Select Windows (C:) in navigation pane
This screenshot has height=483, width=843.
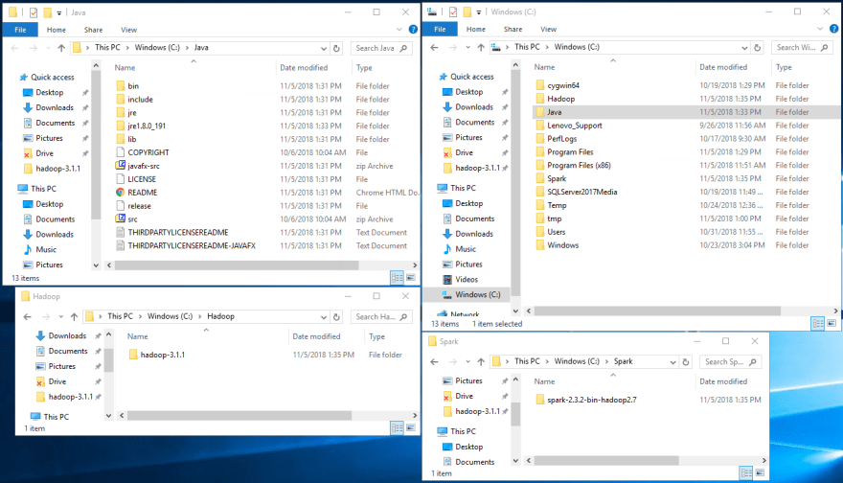471,295
